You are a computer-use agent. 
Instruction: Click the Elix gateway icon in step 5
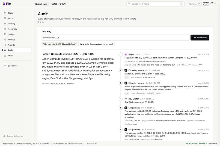click(126, 108)
